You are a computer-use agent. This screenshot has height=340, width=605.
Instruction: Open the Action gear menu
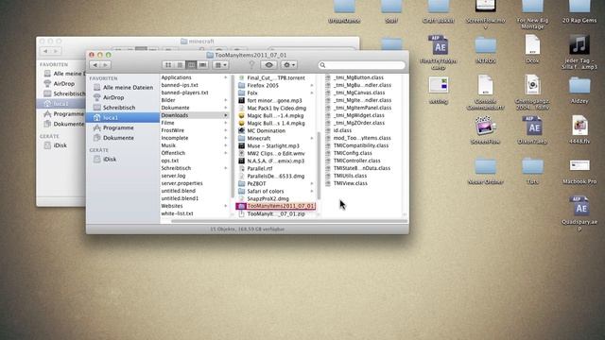click(x=289, y=65)
